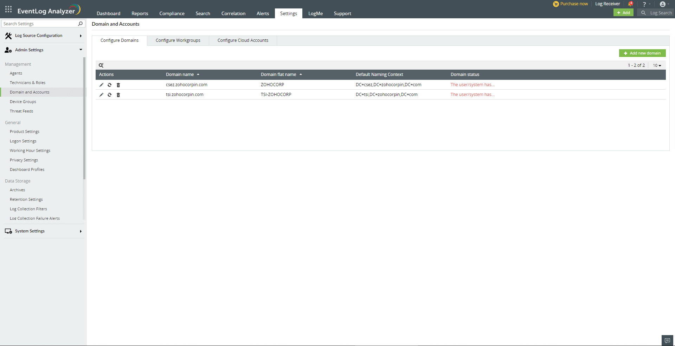Image resolution: width=675 pixels, height=346 pixels.
Task: Click the Search Settings input field
Action: (x=40, y=24)
